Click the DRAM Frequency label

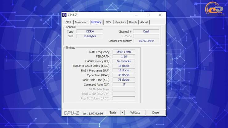coord(99,52)
